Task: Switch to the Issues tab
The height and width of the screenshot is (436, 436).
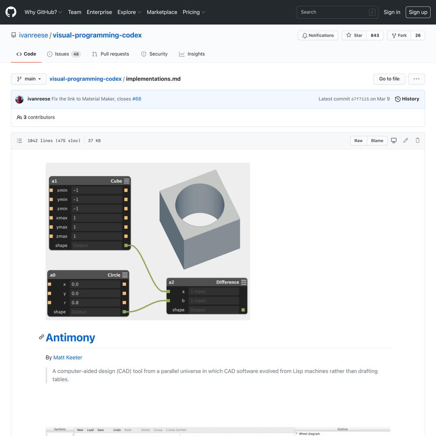Action: pyautogui.click(x=64, y=54)
